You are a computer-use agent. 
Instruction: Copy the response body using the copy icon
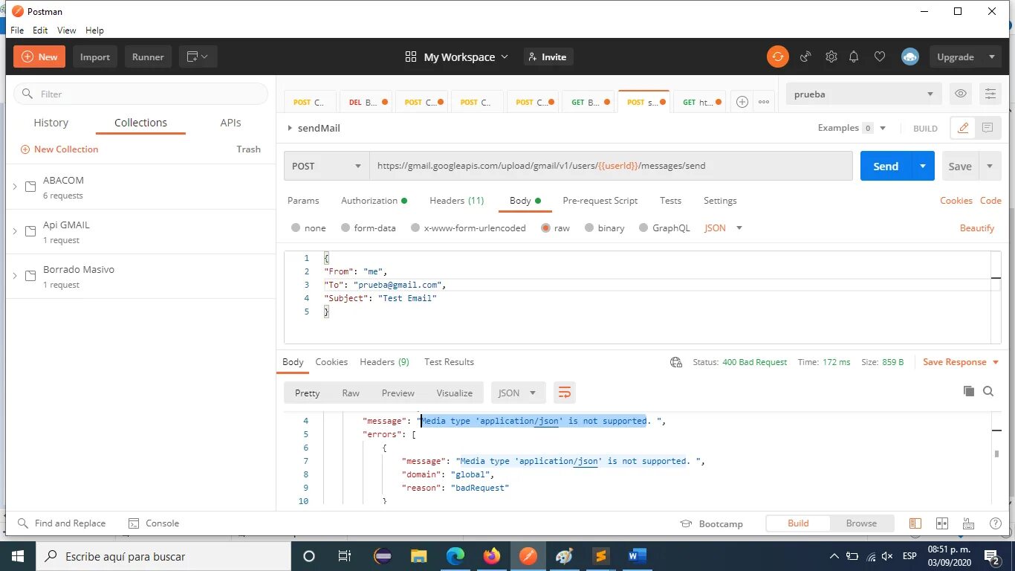968,391
